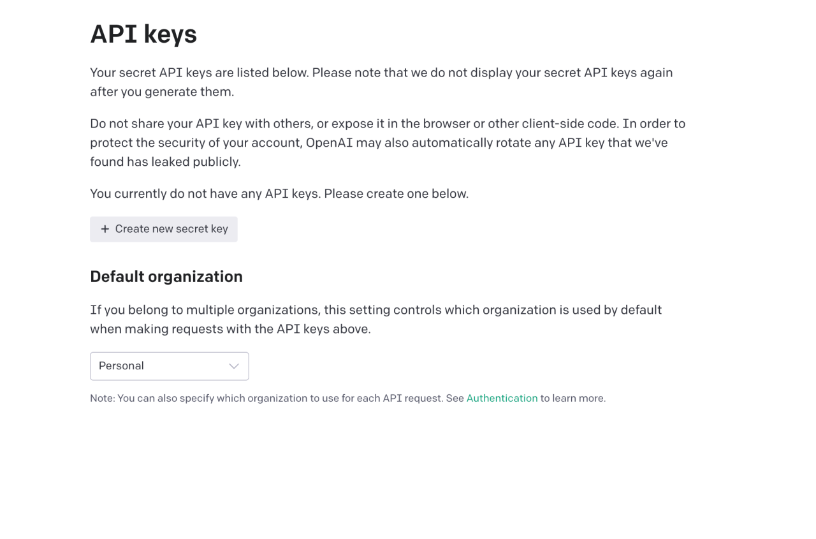Screen dimensions: 816x539
Task: Click the chevron icon in the organization selector
Action: (x=233, y=365)
